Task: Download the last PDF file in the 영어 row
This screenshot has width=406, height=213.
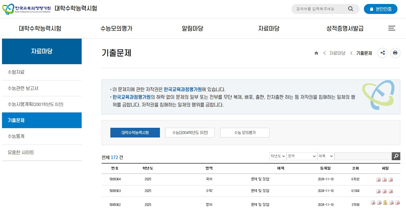Action: [397, 202]
